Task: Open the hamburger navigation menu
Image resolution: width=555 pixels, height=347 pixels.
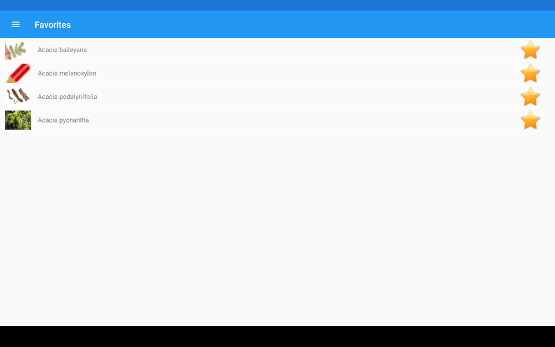Action: pos(16,24)
